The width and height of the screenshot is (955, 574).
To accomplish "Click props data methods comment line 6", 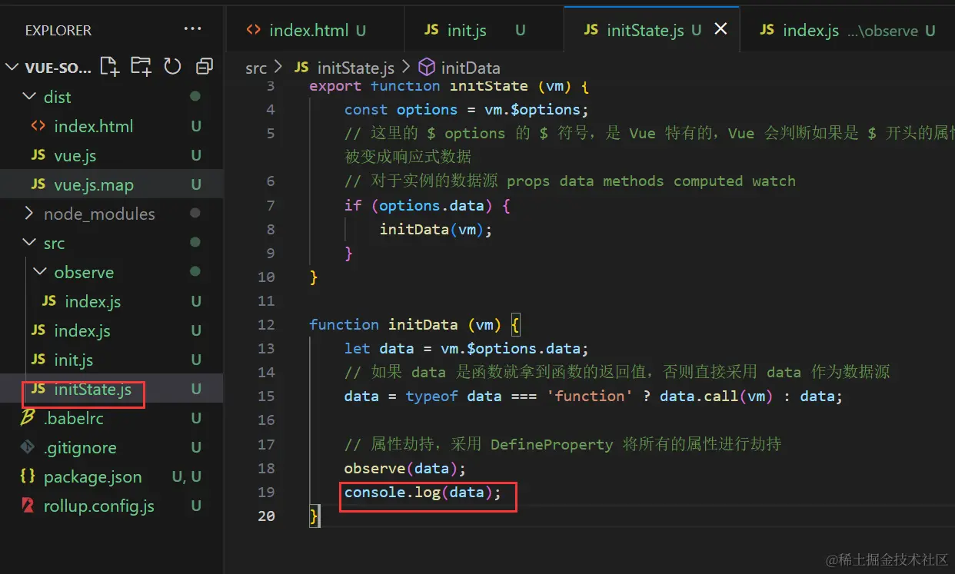I will (x=570, y=181).
